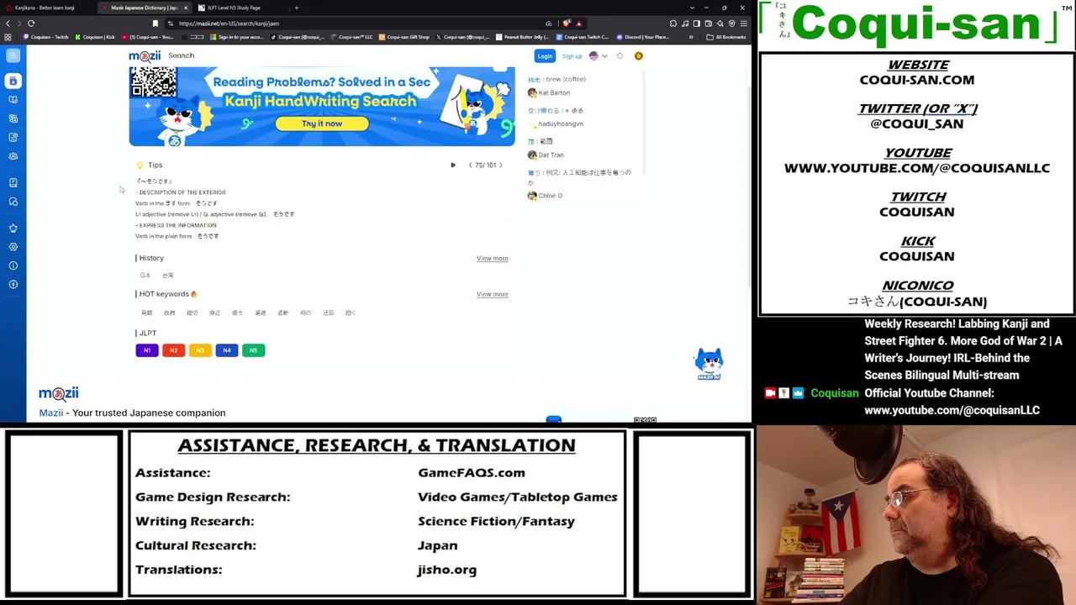
Task: Select the dictionary search sidebar icon
Action: tap(13, 81)
